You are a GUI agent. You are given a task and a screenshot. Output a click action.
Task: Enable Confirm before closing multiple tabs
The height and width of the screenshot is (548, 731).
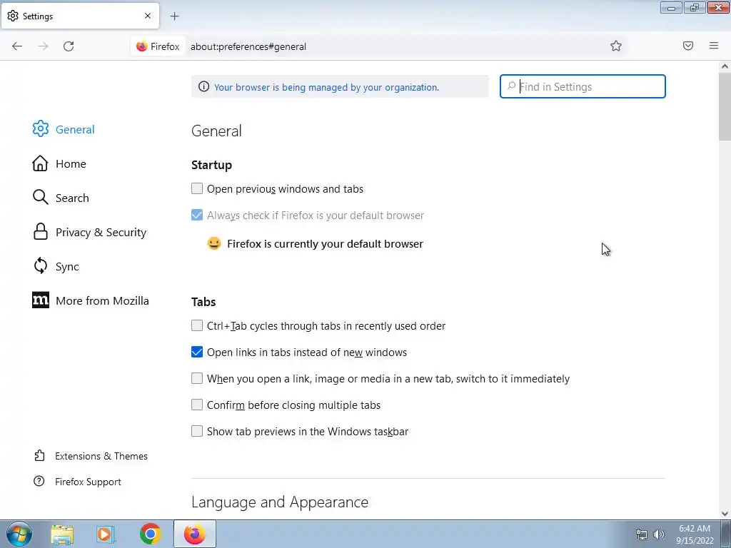(197, 405)
